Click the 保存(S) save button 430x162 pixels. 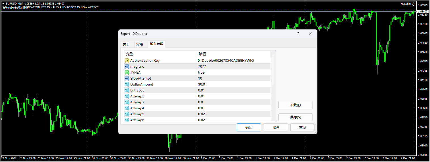coord(295,117)
